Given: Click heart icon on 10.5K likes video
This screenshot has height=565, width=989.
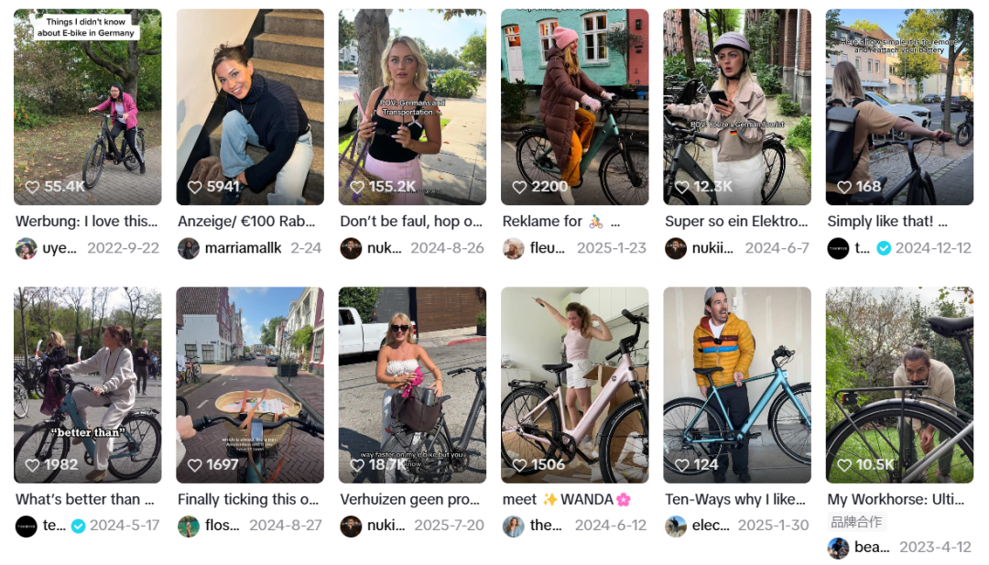Looking at the screenshot, I should coord(844,465).
